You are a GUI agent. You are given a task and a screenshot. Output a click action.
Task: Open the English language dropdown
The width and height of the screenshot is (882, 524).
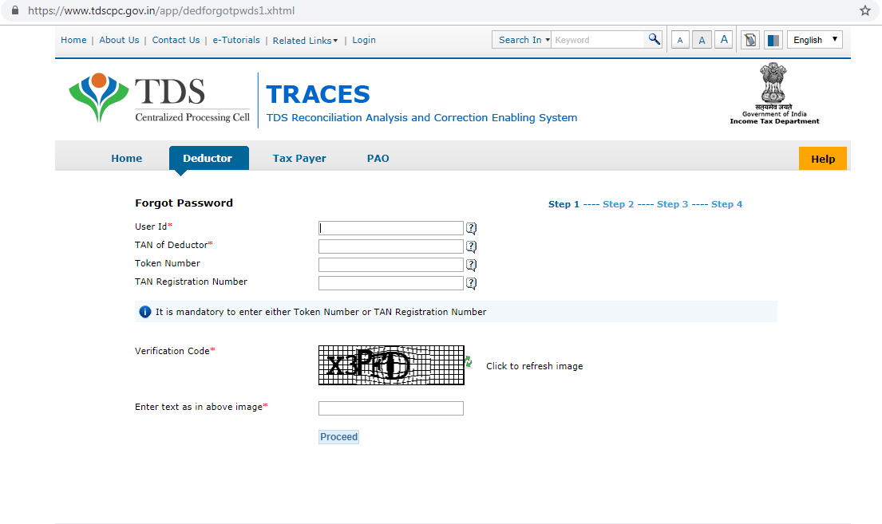coord(814,40)
